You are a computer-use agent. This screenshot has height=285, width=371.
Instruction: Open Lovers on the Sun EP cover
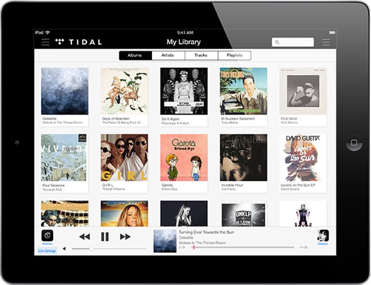(303, 157)
